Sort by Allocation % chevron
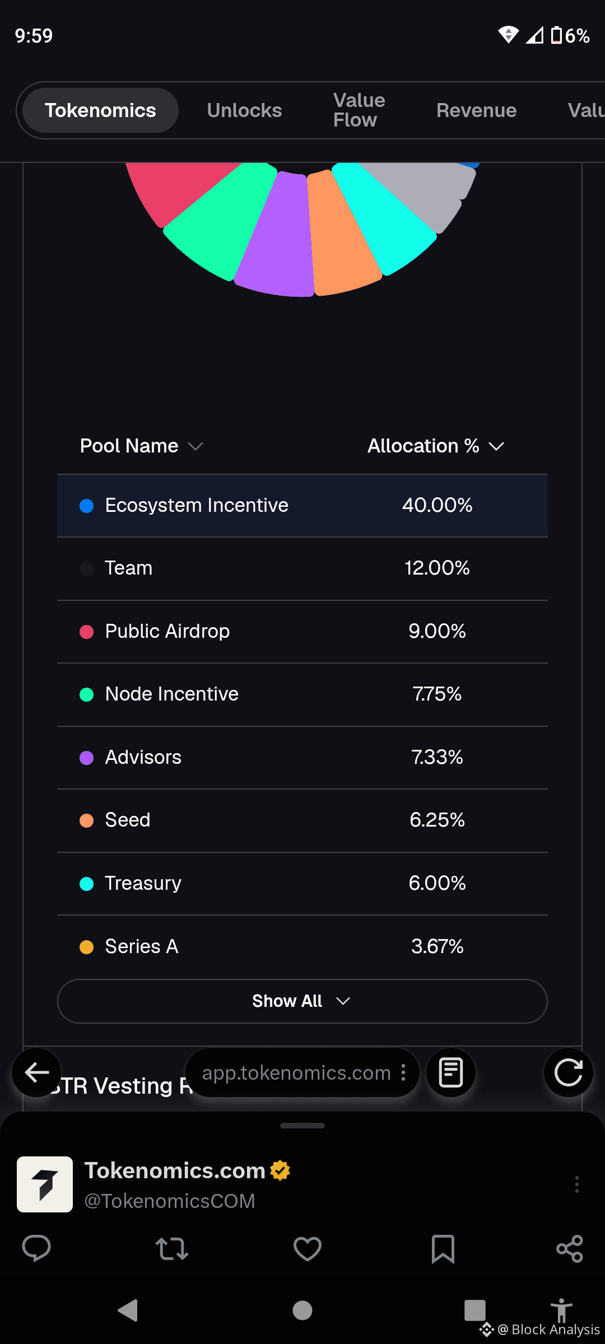 tap(496, 446)
